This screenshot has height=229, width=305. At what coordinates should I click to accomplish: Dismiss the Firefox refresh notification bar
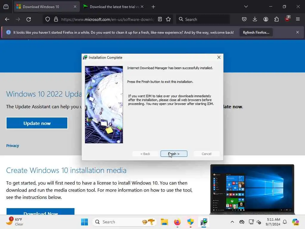[x=298, y=32]
